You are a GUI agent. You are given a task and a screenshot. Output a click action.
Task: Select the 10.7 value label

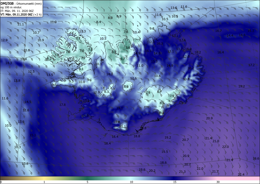point(36,33)
